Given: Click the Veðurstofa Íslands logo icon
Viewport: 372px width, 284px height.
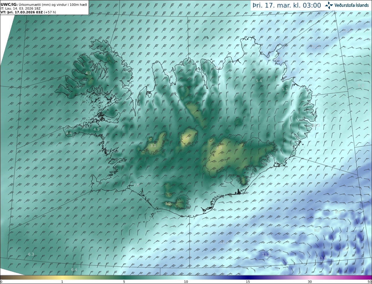Looking at the screenshot, I should [x=329, y=5].
